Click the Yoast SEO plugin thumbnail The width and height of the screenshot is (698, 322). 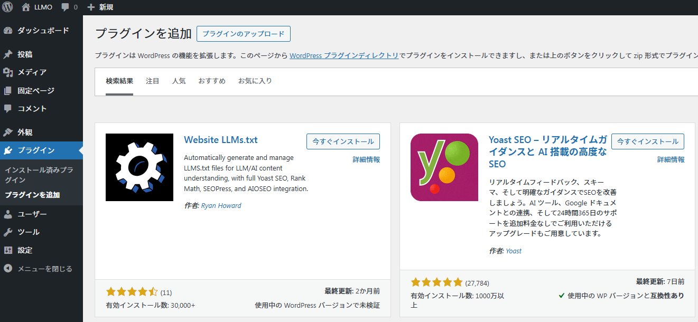point(444,167)
